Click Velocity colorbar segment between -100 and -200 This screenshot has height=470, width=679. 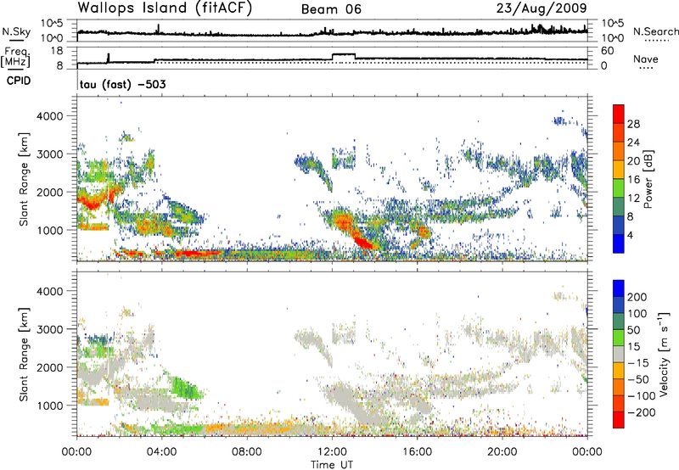click(x=619, y=403)
